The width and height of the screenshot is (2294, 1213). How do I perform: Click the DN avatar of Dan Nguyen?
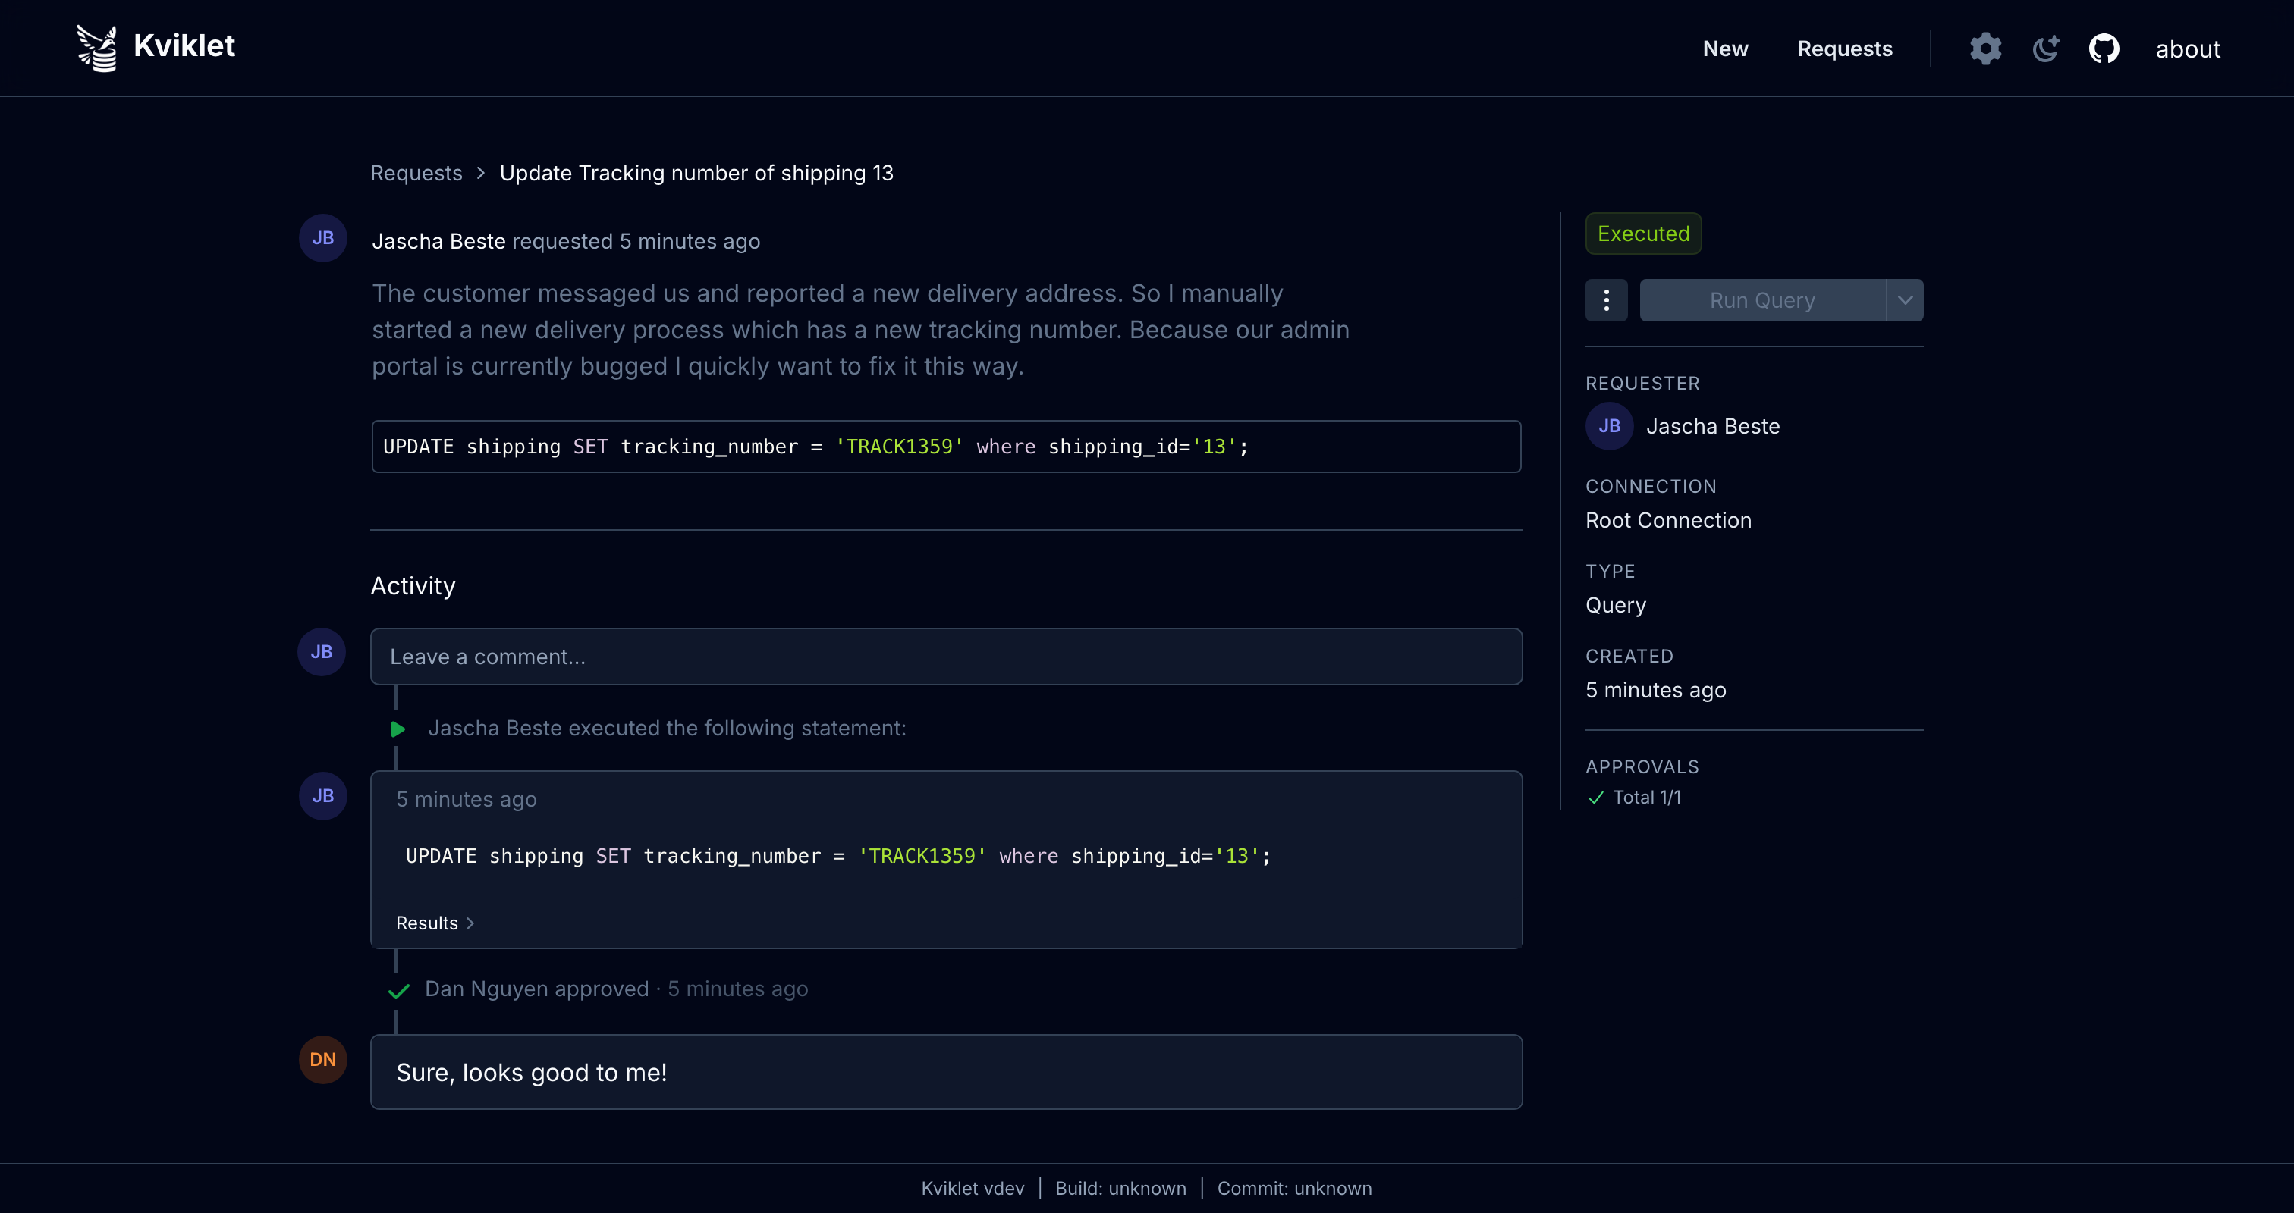coord(322,1059)
